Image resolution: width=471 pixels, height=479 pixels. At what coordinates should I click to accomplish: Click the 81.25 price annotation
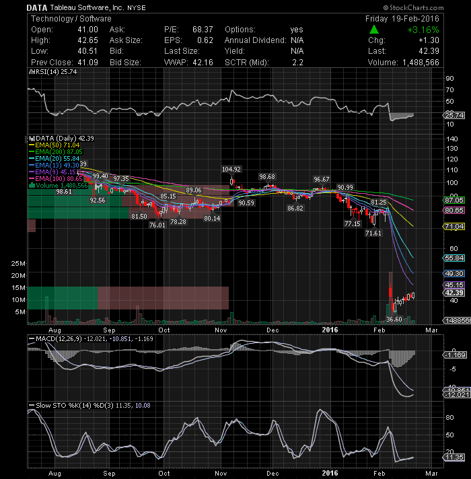[x=378, y=202]
